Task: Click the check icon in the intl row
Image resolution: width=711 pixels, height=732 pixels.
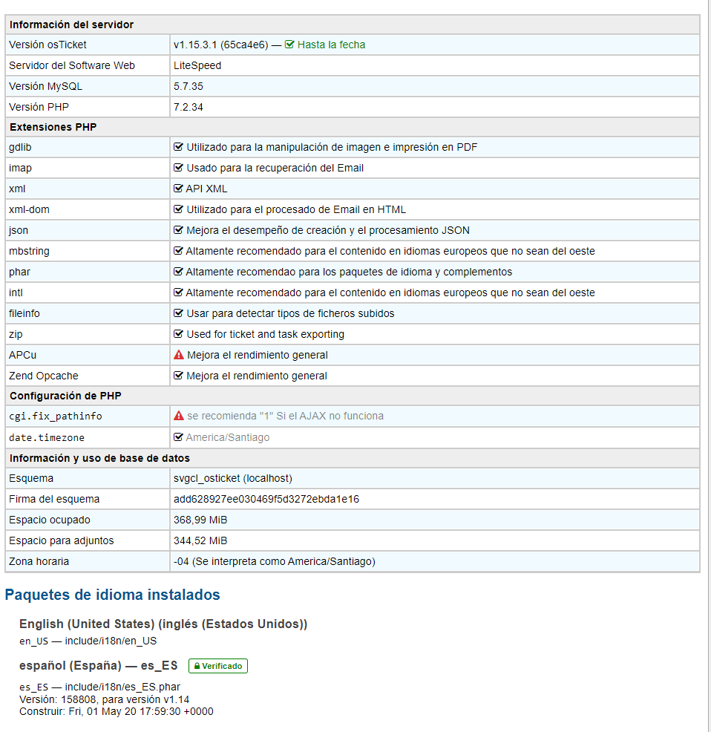Action: click(x=178, y=293)
